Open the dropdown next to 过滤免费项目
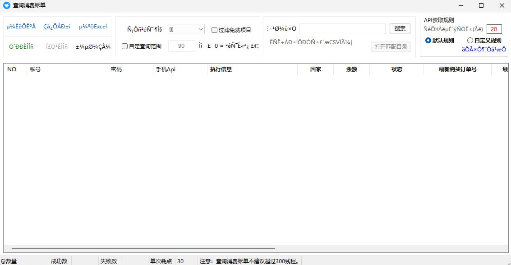511x265 pixels. (186, 29)
